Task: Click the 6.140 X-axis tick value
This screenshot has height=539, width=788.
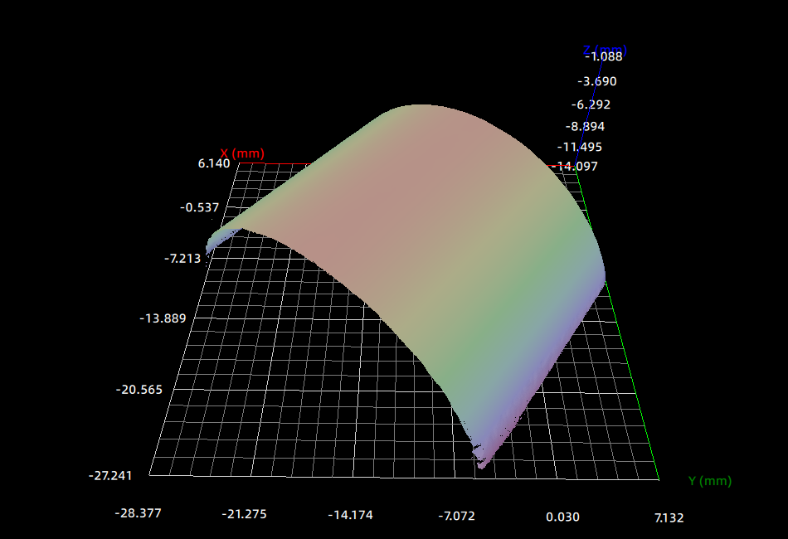Action: (213, 163)
